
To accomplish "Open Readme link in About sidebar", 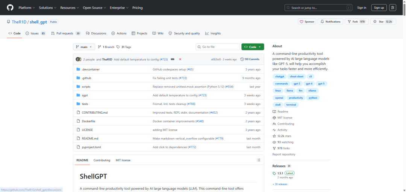I will 280,111.
